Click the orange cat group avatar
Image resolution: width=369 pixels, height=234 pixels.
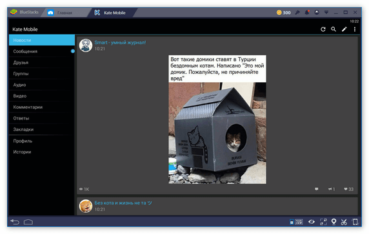pos(85,206)
